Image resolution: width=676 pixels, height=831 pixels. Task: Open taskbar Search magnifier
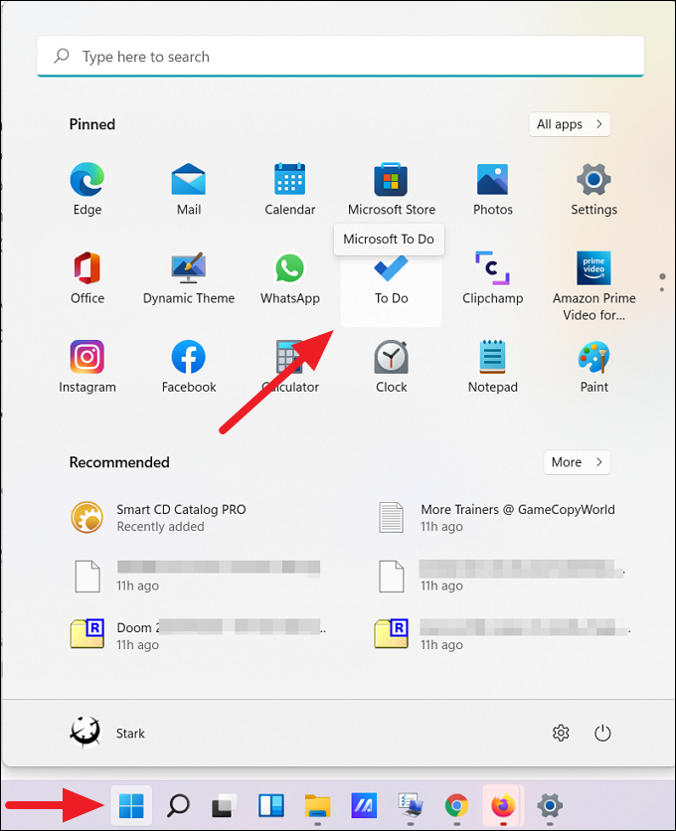[x=178, y=805]
